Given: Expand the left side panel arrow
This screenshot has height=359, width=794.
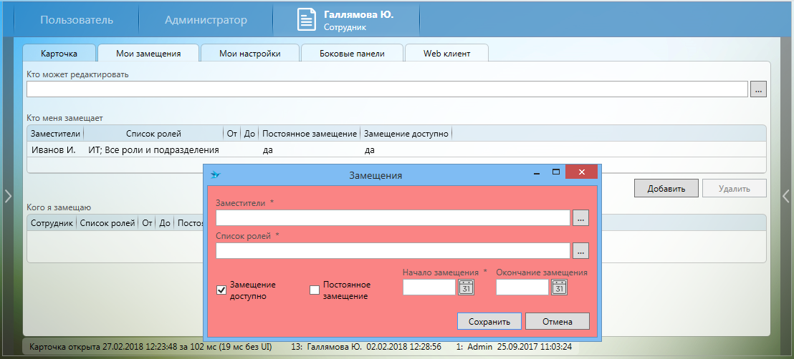Looking at the screenshot, I should pyautogui.click(x=8, y=195).
